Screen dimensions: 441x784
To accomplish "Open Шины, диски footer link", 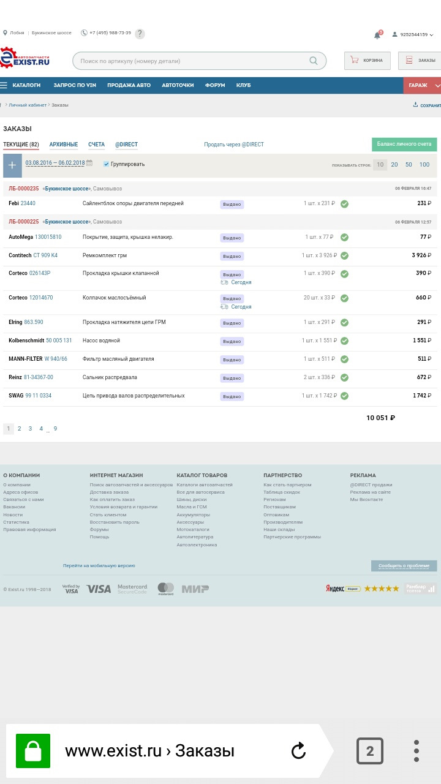I will (191, 499).
